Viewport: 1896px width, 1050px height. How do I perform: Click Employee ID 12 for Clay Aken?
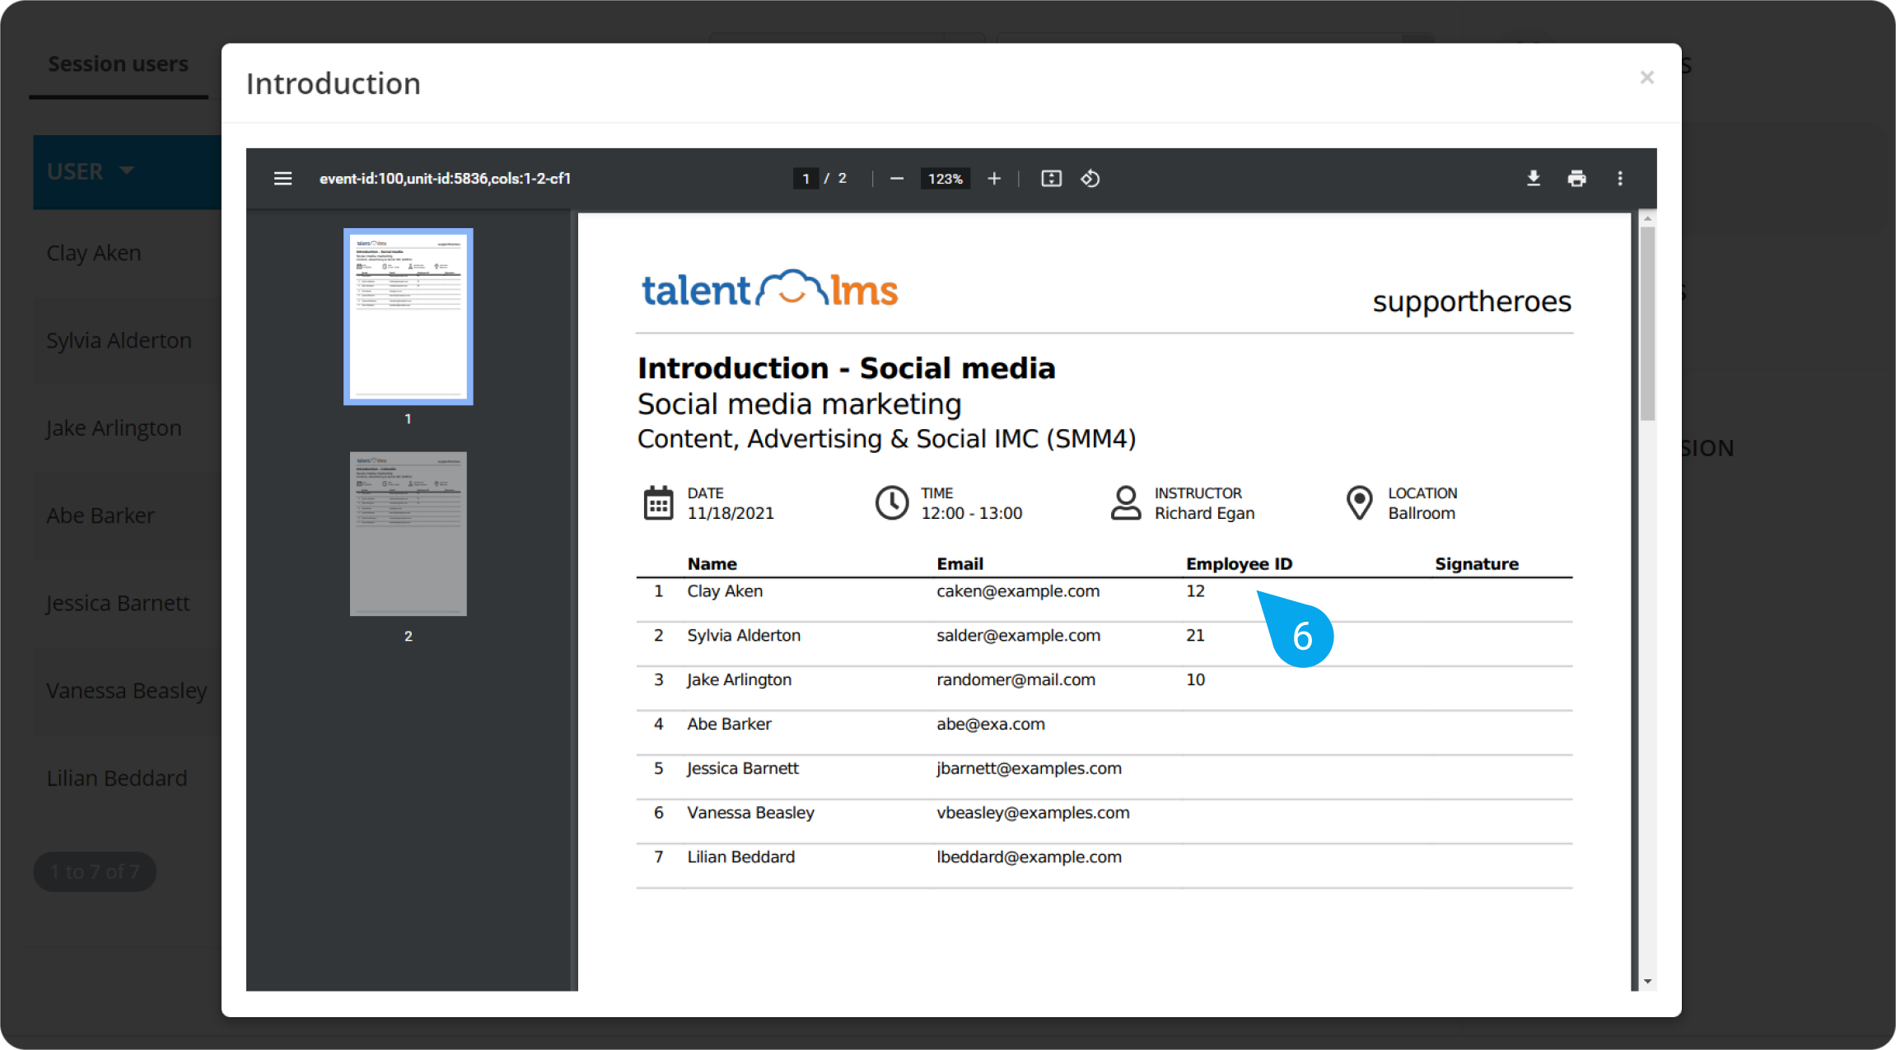(x=1195, y=591)
